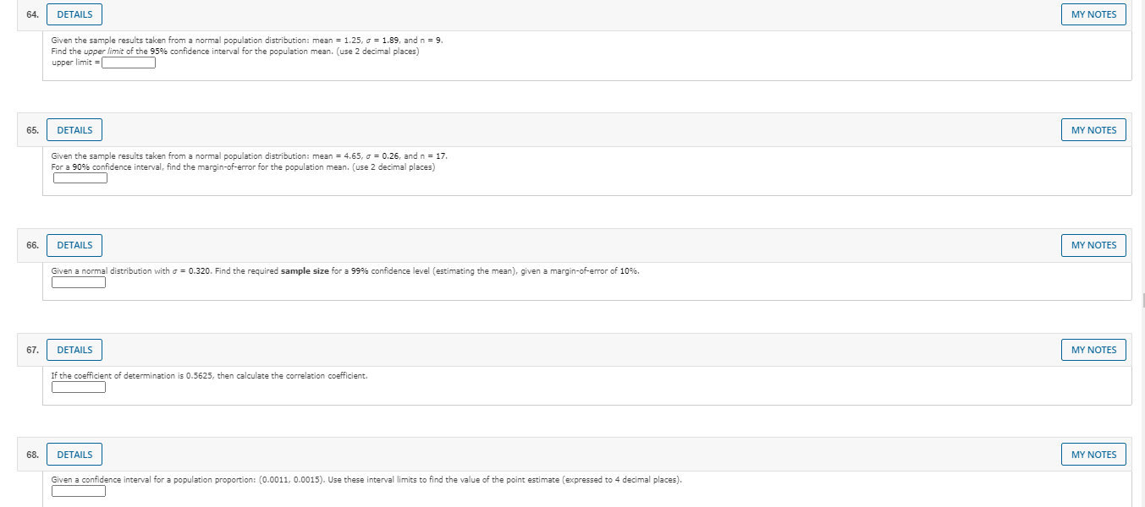Open DETAILS for question 66
Image resolution: width=1145 pixels, height=507 pixels.
point(74,244)
